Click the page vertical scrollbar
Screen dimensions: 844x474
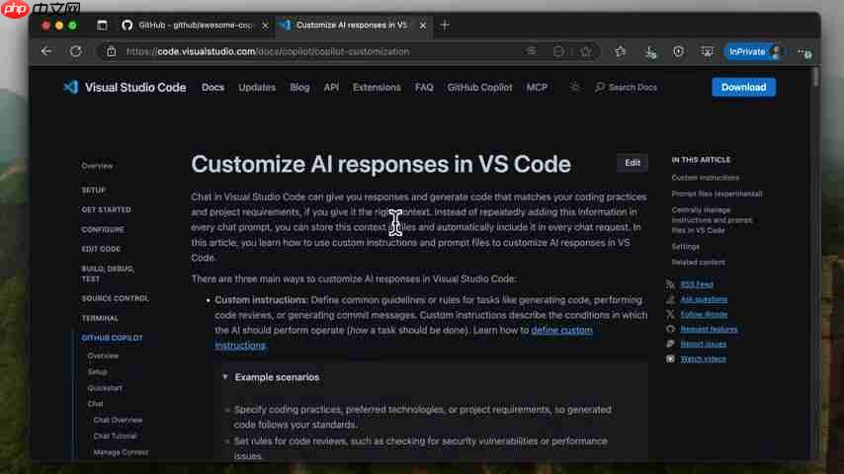coord(815,76)
